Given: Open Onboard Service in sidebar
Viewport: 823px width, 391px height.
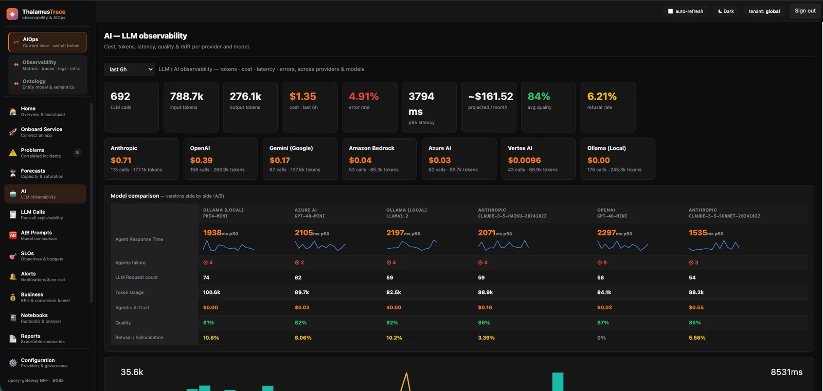Looking at the screenshot, I should point(45,132).
